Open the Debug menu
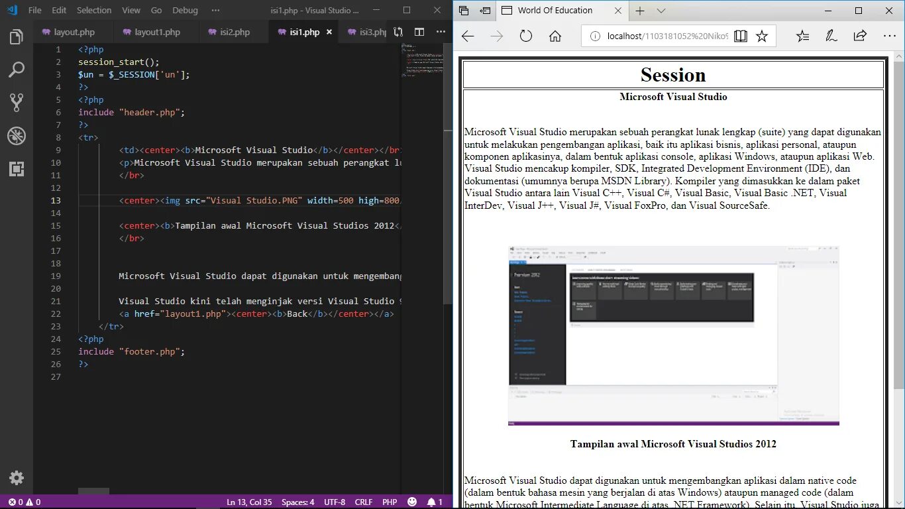Image resolution: width=905 pixels, height=509 pixels. [x=185, y=10]
